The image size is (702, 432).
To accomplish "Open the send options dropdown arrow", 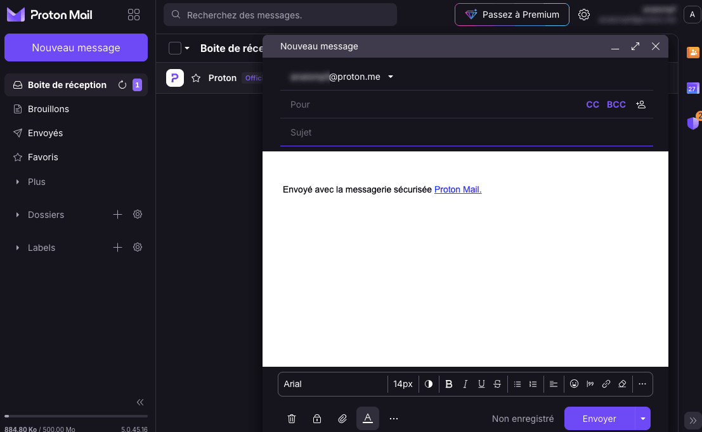I will pos(642,419).
